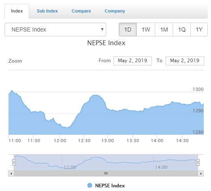Click the 12:30 x-axis label
211x191 pixels.
[x=84, y=141]
